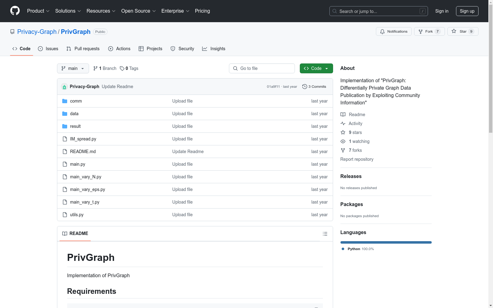
Task: Switch to the Security tab
Action: tap(182, 49)
